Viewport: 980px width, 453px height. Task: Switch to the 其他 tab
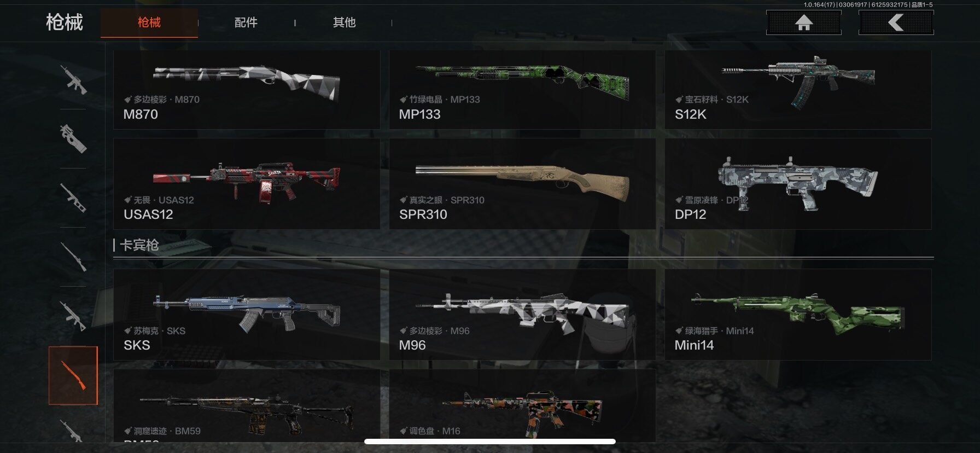(344, 22)
